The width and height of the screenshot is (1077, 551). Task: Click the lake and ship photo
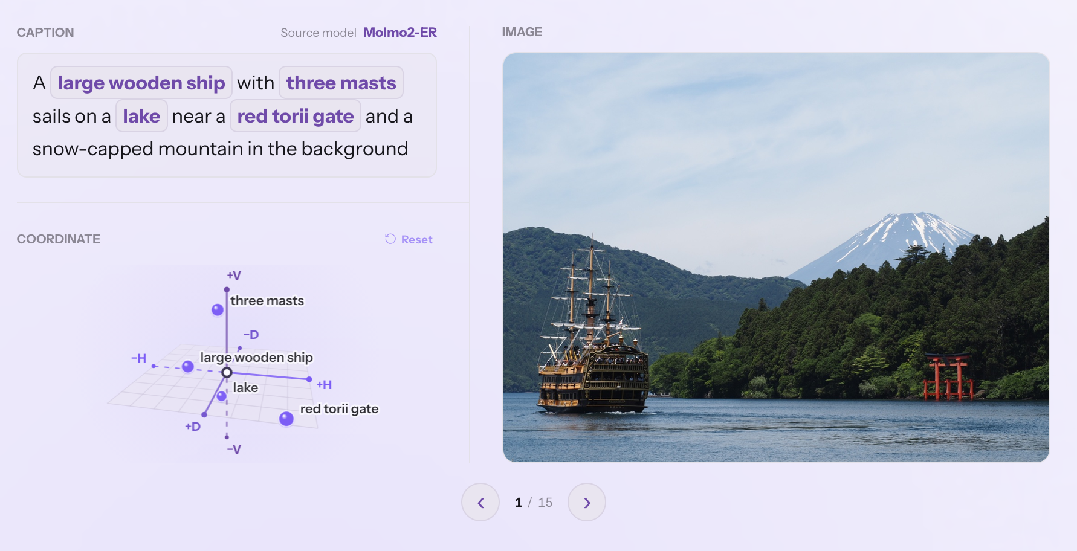pyautogui.click(x=776, y=257)
